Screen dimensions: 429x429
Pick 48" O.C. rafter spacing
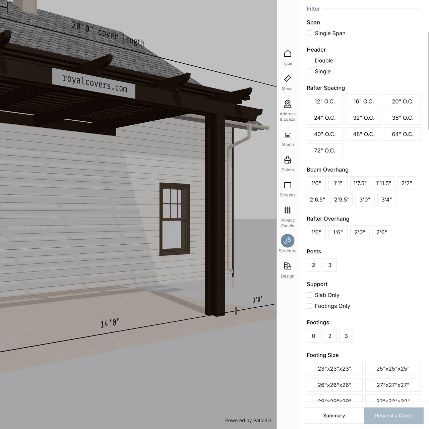click(364, 134)
